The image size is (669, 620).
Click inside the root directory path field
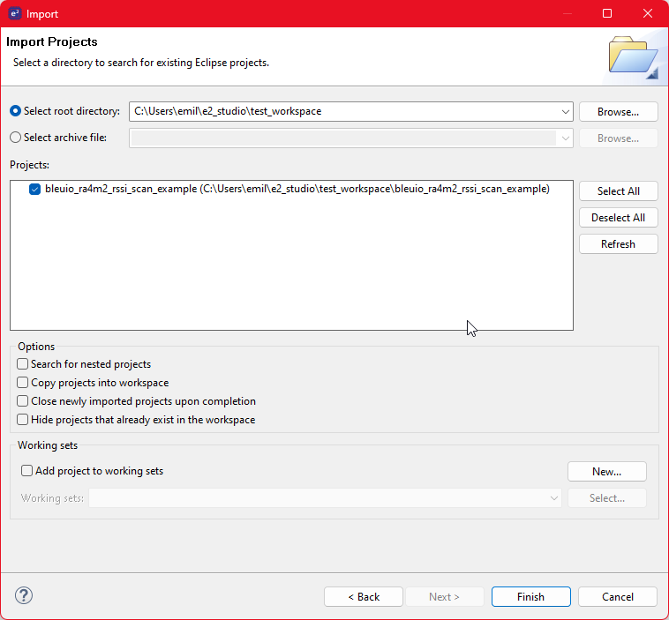point(344,112)
